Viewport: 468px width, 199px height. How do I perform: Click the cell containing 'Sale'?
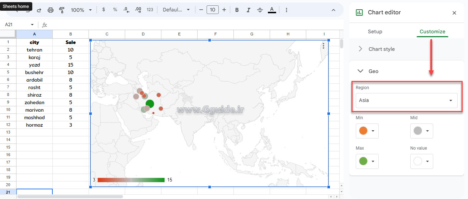coord(71,42)
